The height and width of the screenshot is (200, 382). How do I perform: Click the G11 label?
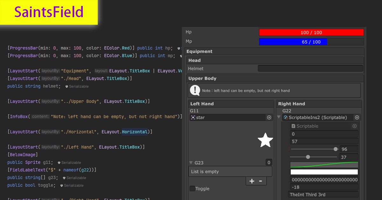[194, 111]
